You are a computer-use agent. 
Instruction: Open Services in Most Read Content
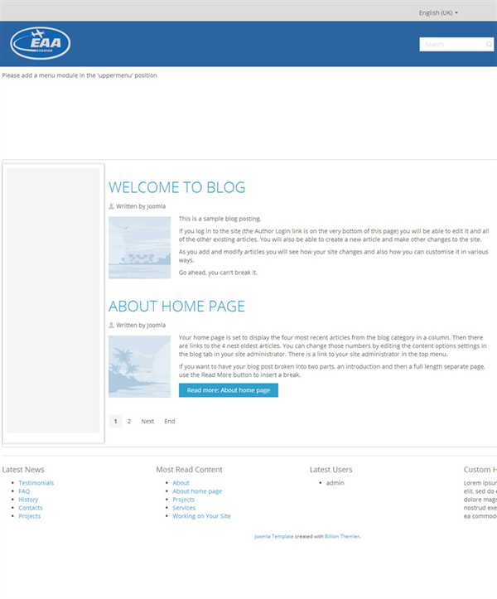pyautogui.click(x=184, y=508)
